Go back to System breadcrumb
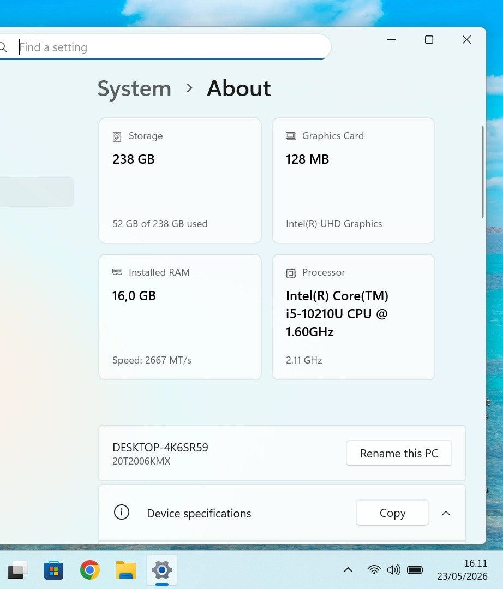This screenshot has width=503, height=589. [134, 88]
